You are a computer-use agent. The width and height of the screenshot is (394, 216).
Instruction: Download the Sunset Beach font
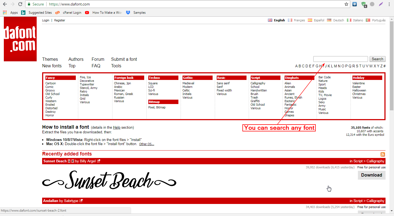coord(372,175)
